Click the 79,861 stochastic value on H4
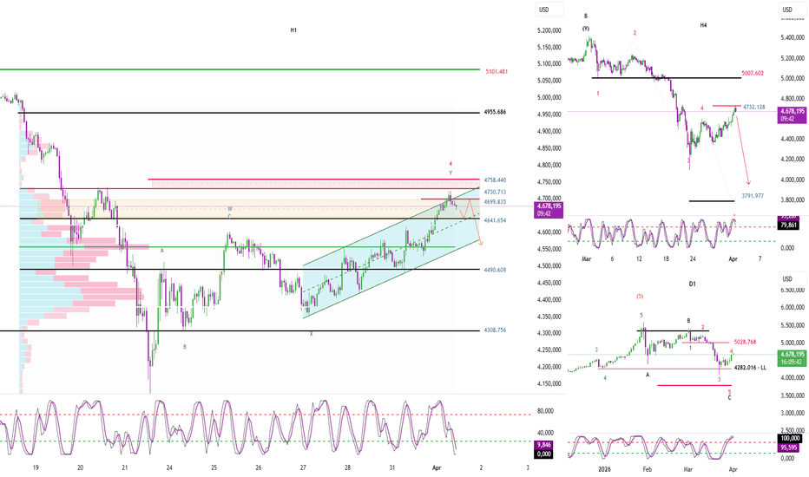 point(787,225)
